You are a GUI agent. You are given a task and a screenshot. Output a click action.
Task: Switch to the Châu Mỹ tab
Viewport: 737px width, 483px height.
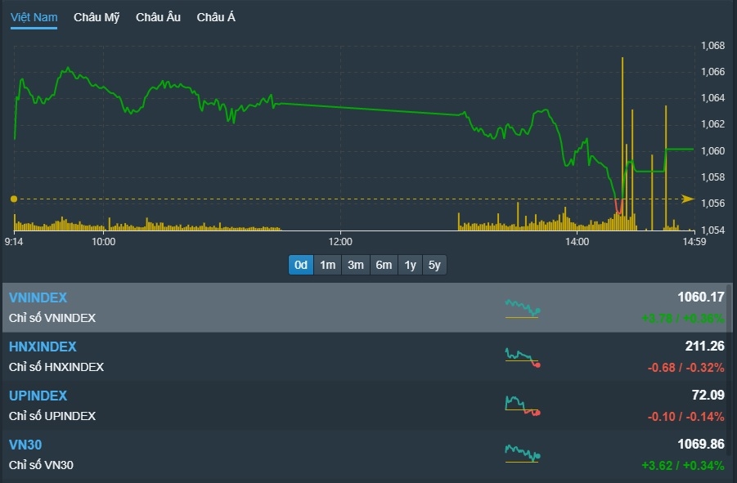(97, 17)
